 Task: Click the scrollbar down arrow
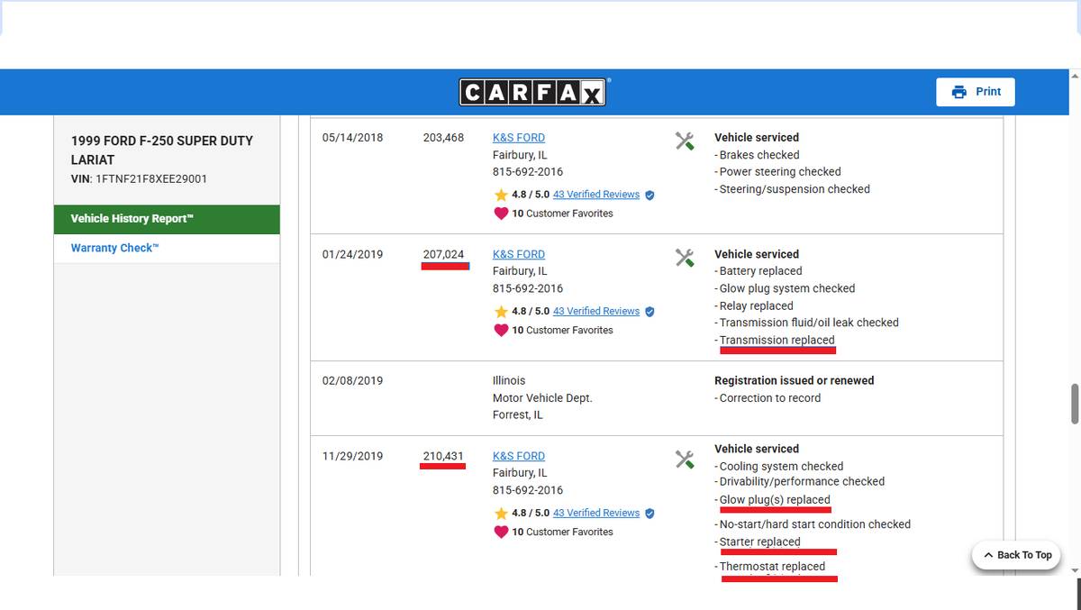1074,570
